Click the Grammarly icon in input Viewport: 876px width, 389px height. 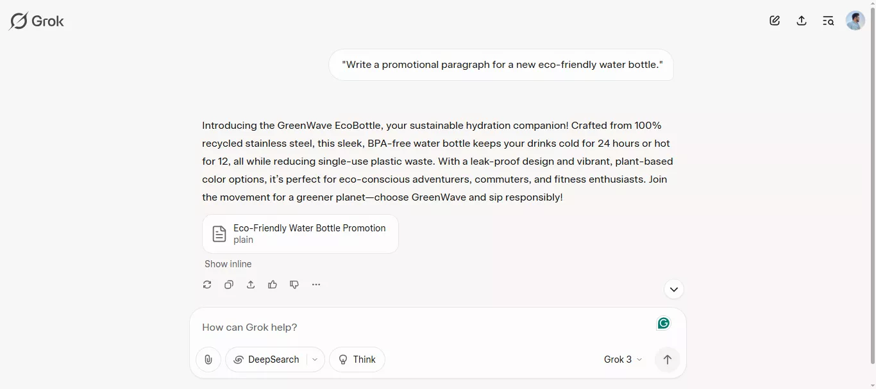664,323
